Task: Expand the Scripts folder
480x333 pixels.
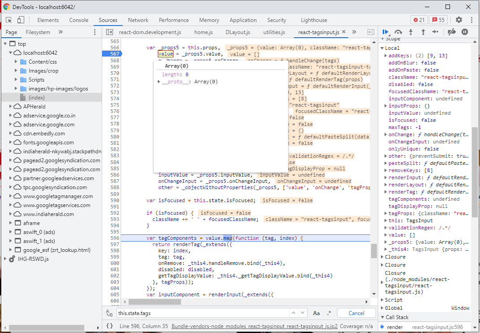Action: pyautogui.click(x=16, y=80)
